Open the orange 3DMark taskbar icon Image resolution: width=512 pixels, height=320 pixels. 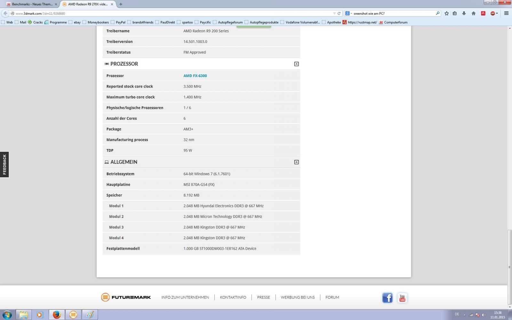click(x=73, y=315)
